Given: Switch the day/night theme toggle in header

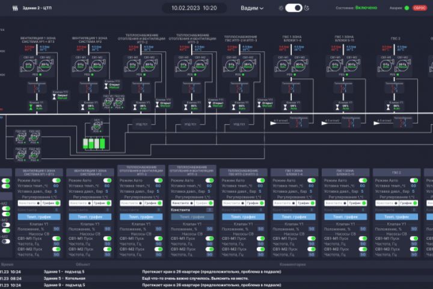Looking at the screenshot, I should click(293, 8).
